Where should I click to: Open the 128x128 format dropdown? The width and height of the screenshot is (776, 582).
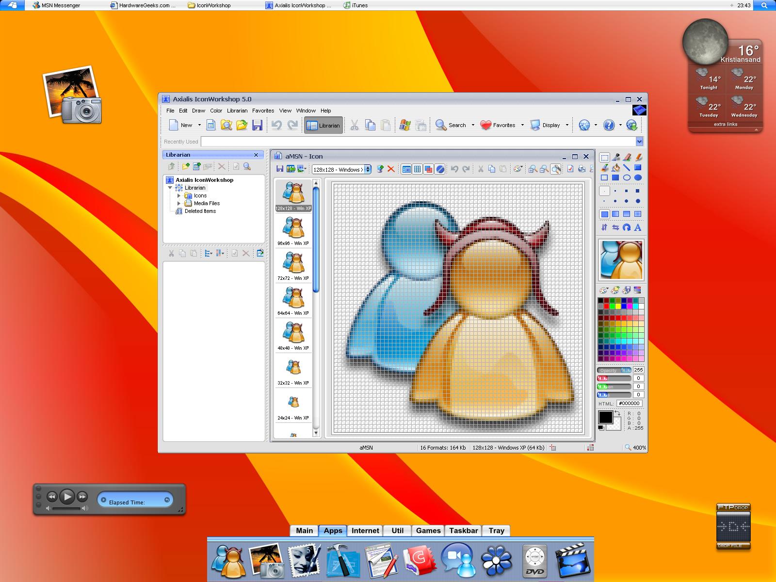pyautogui.click(x=368, y=169)
